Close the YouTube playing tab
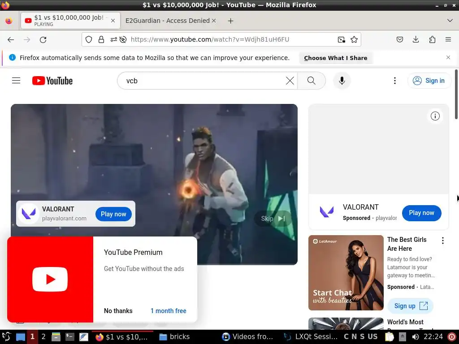The image size is (459, 344). 113,21
